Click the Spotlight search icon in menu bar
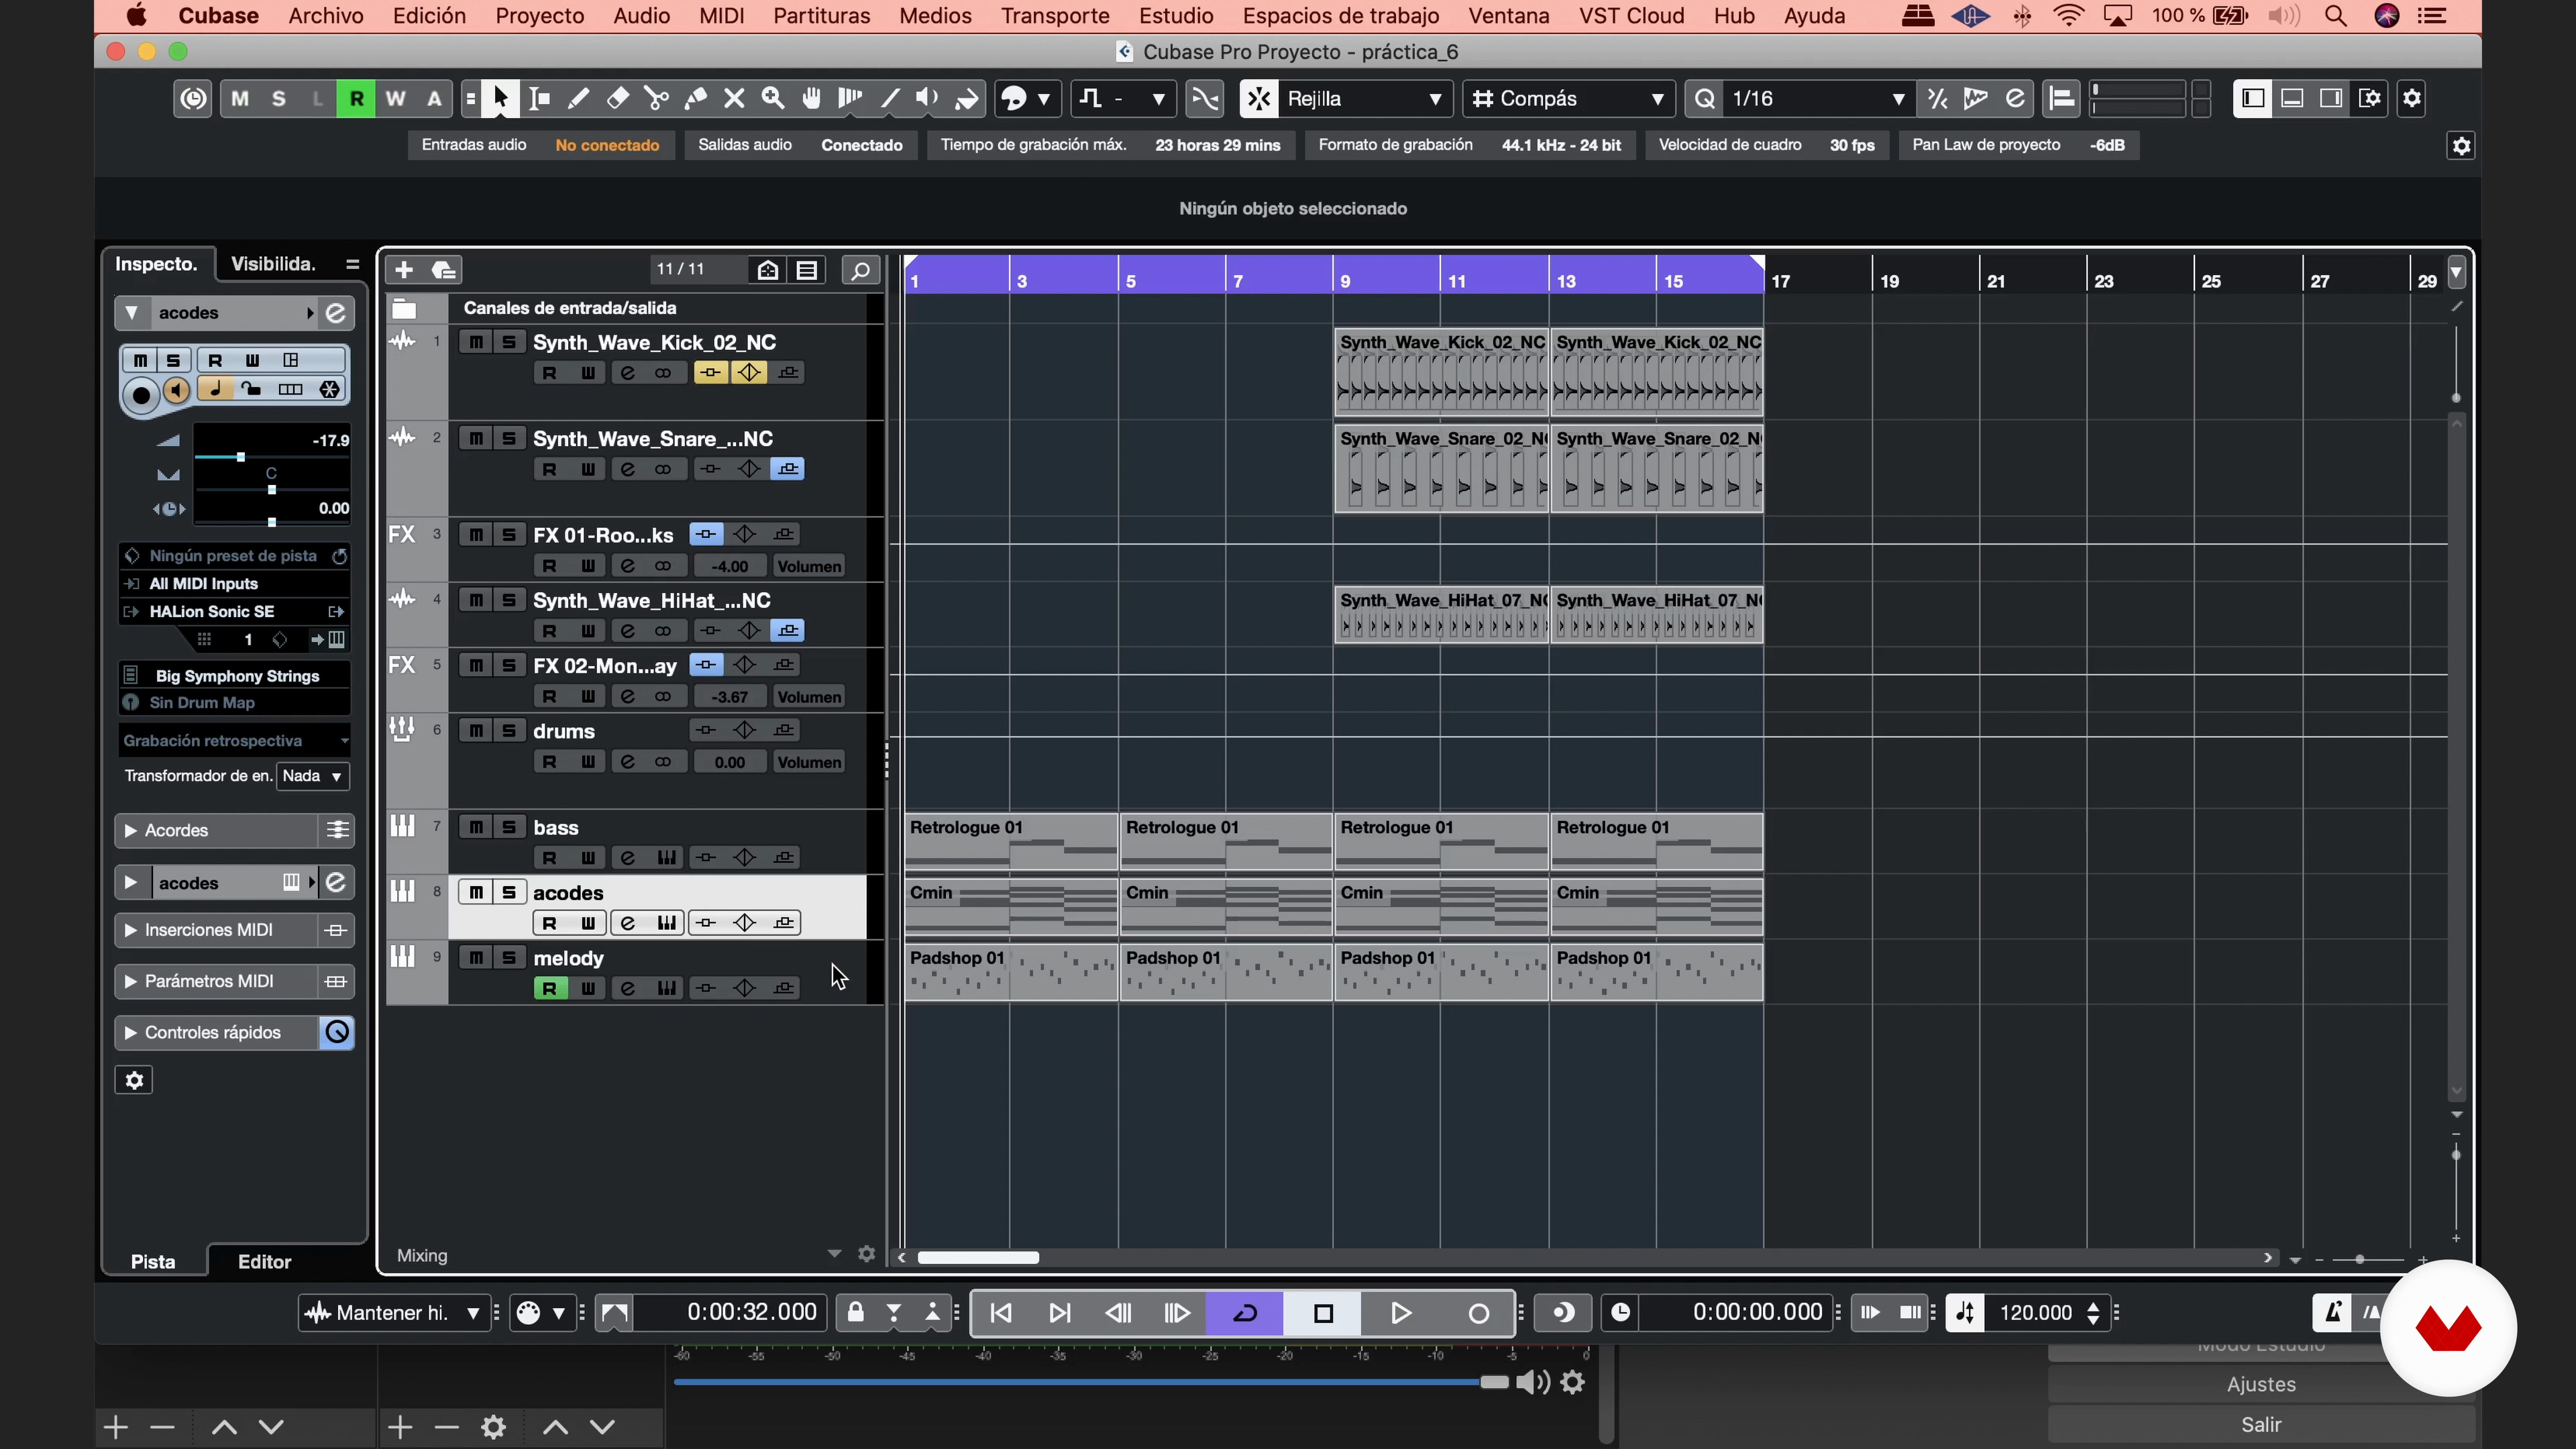 (x=2335, y=16)
